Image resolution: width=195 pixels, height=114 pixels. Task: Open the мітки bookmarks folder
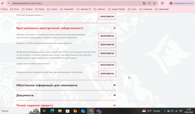(x=132, y=9)
